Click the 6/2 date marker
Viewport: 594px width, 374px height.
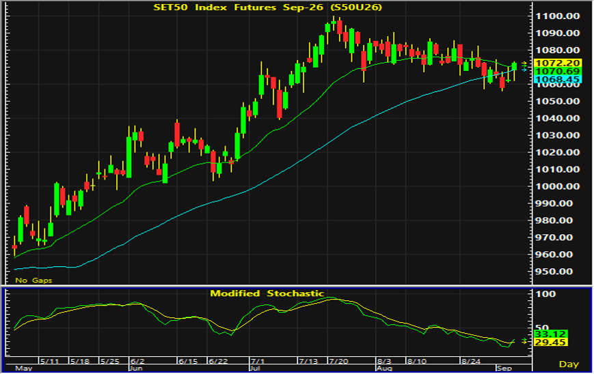(137, 361)
